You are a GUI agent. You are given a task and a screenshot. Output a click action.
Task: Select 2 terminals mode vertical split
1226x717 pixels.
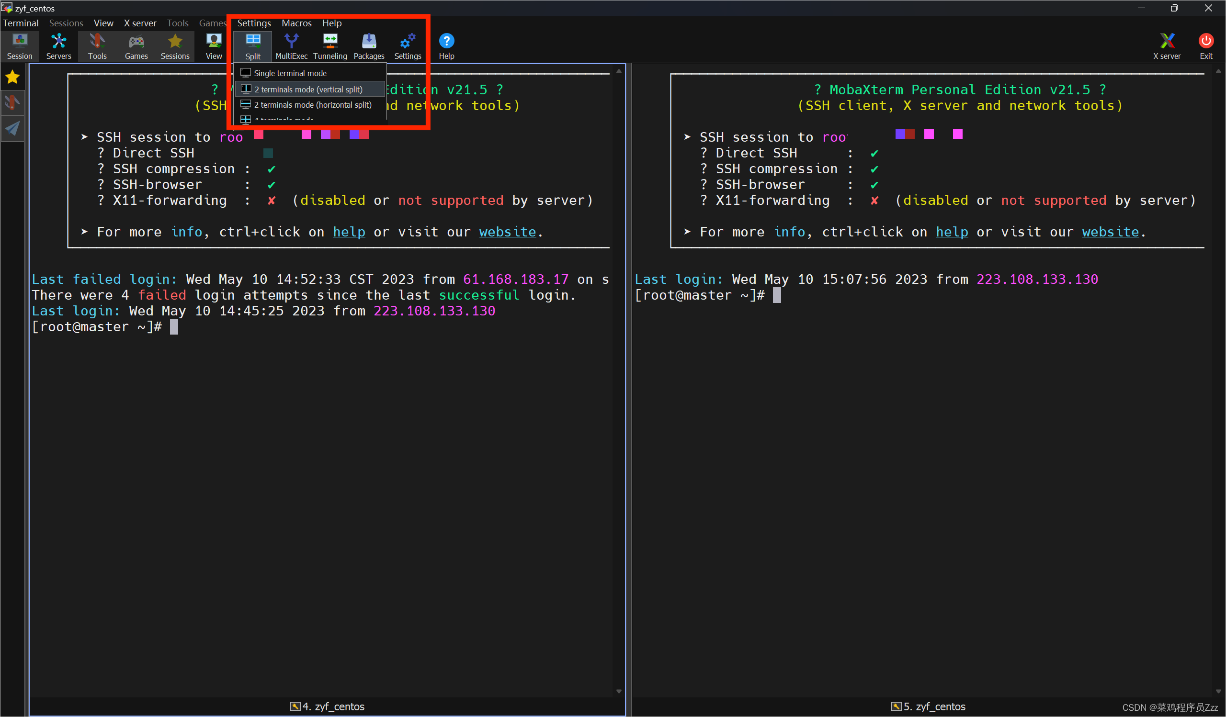pos(308,90)
